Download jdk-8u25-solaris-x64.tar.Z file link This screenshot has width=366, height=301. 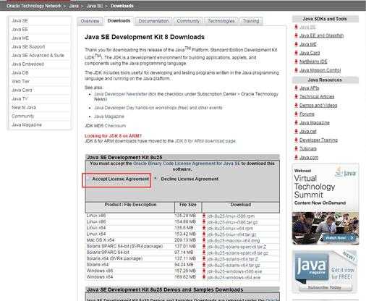[232, 259]
